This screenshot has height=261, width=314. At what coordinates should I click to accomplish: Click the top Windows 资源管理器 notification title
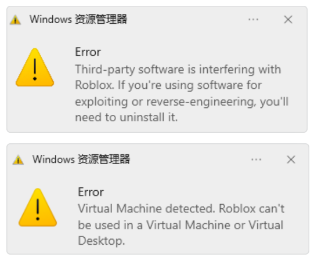click(78, 19)
